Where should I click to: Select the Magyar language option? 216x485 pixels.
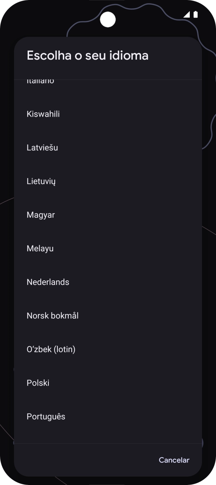[108, 215]
